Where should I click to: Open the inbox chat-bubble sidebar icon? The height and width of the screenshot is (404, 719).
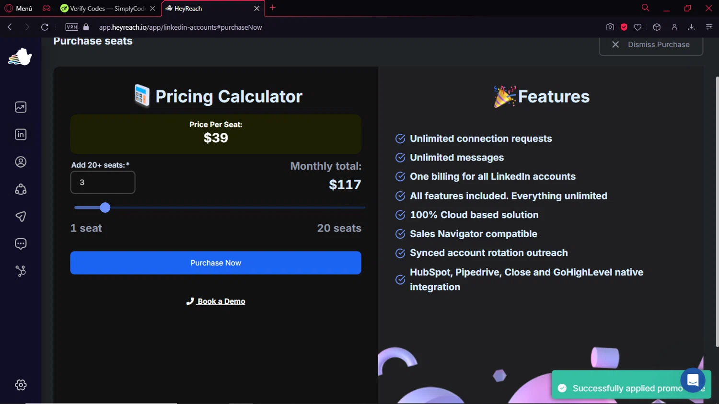point(21,244)
